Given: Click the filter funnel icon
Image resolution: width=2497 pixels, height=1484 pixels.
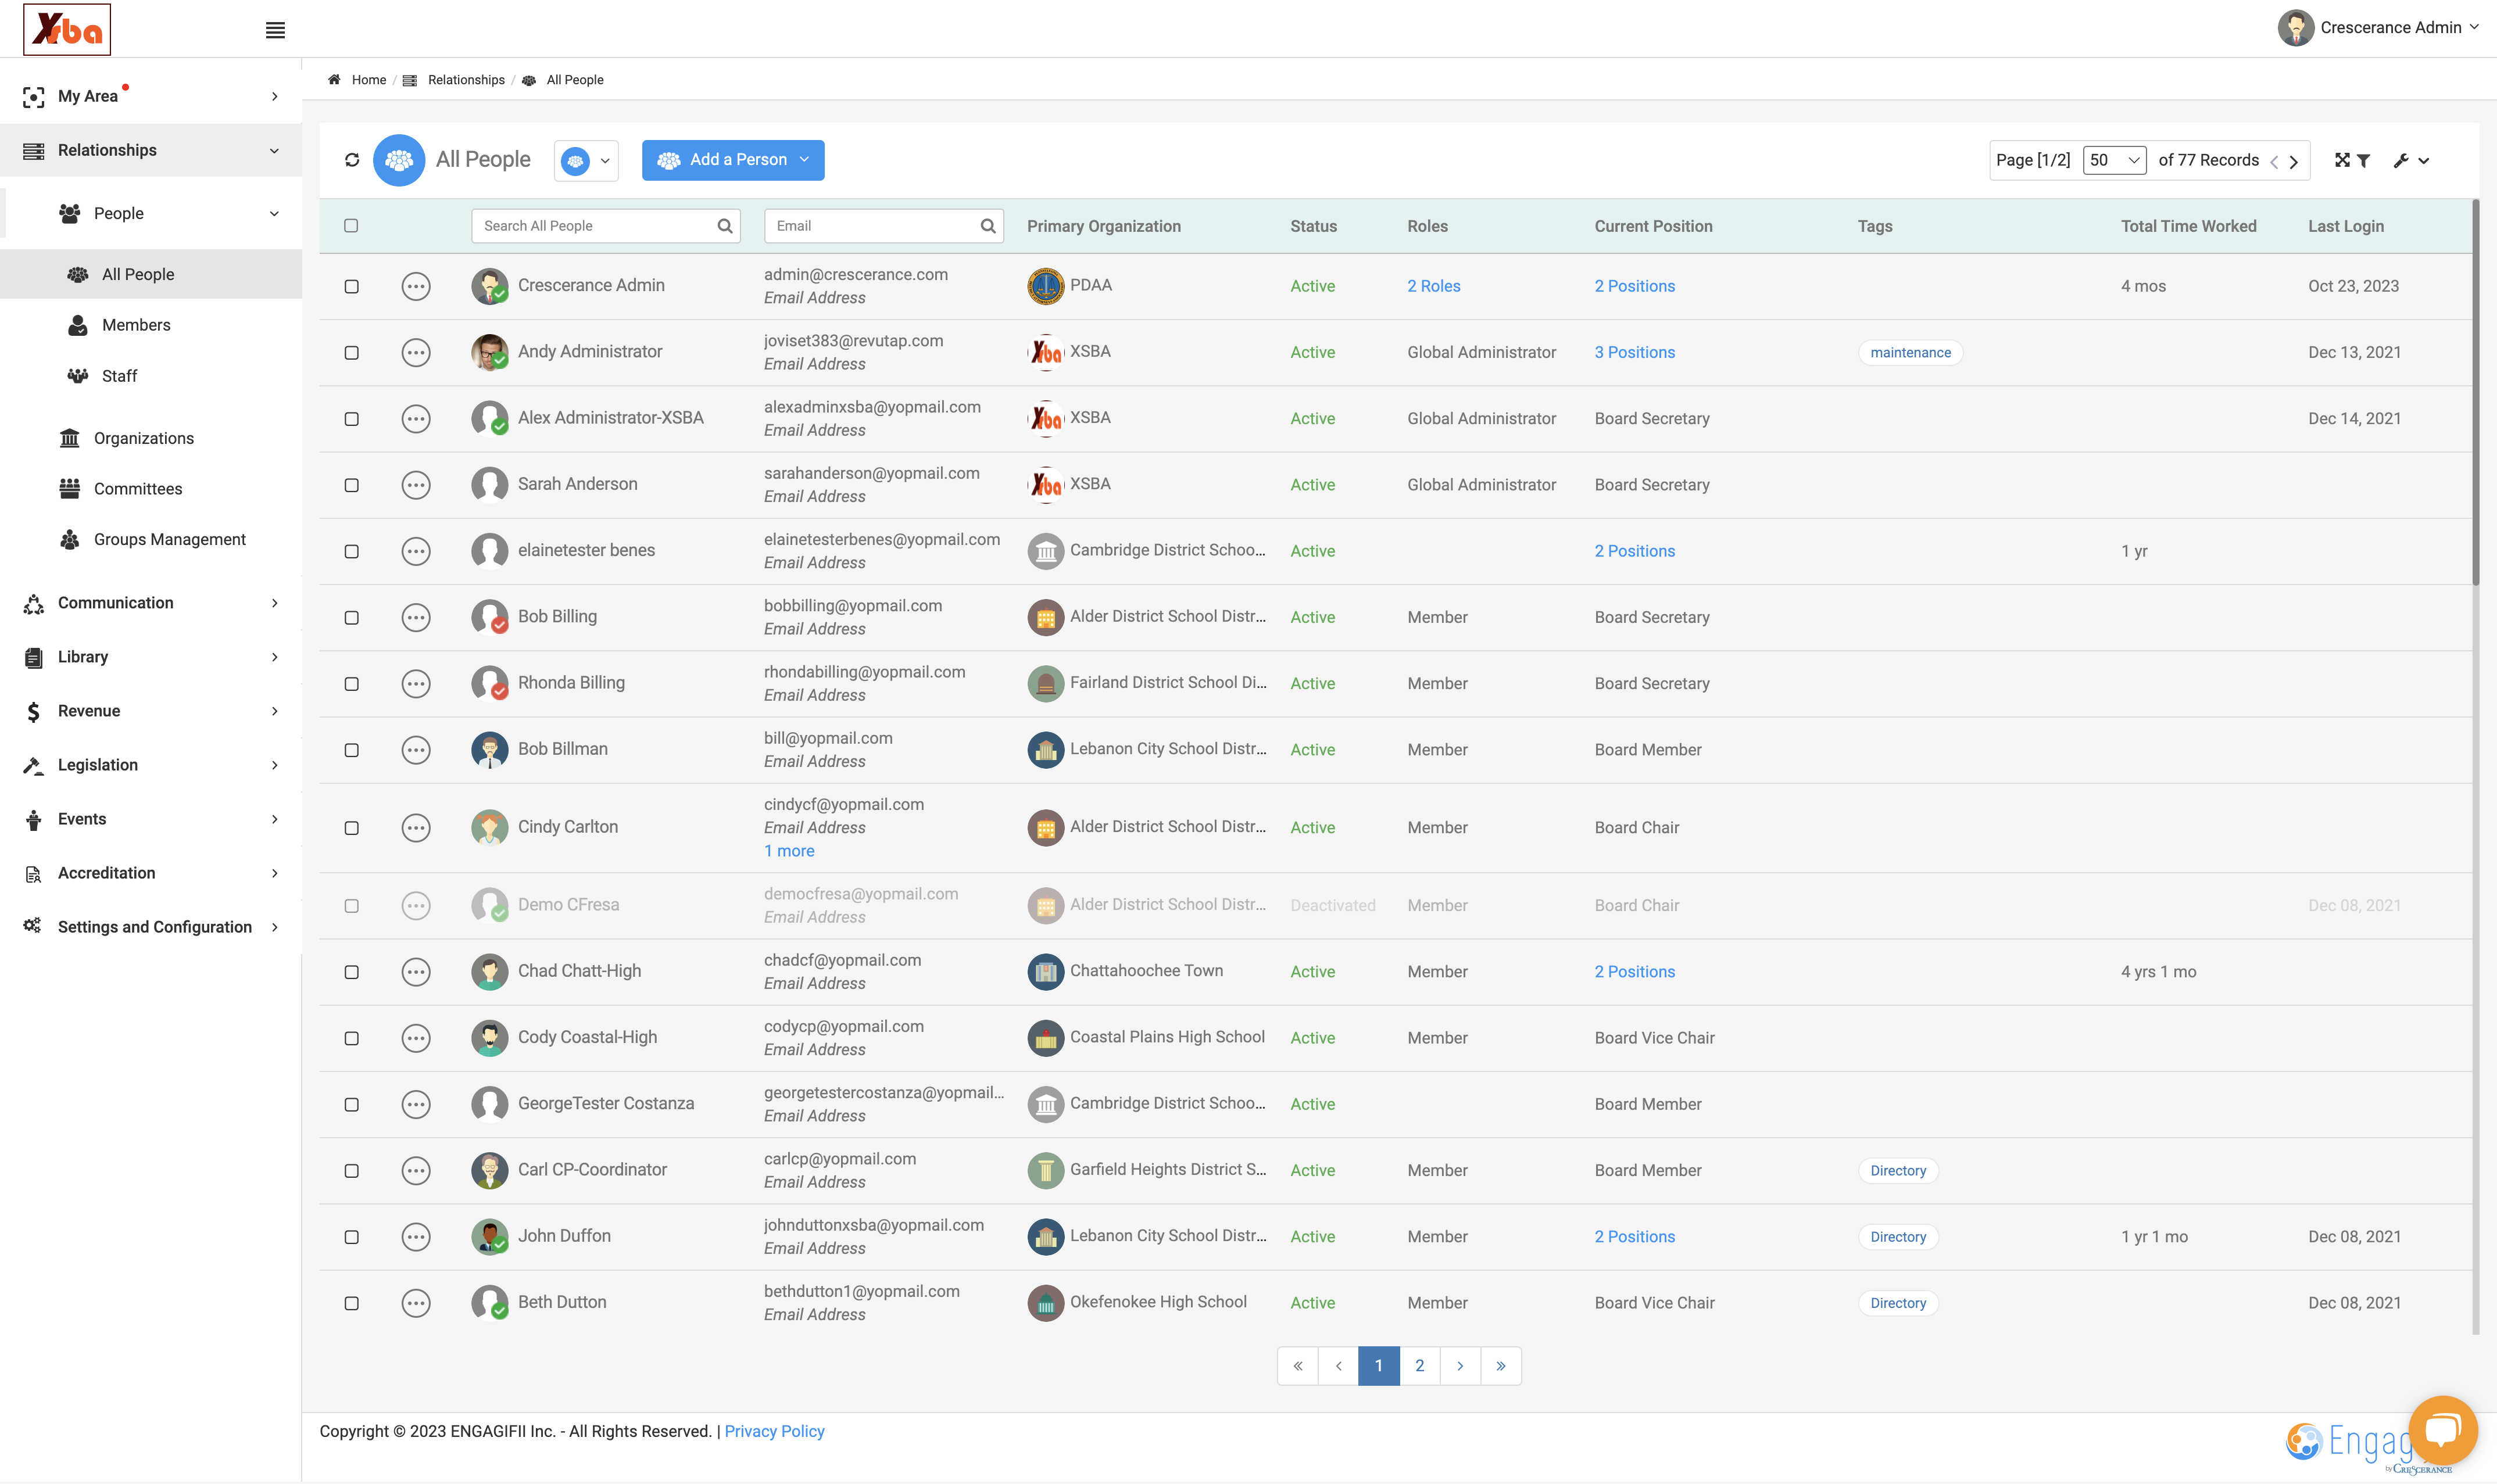Looking at the screenshot, I should [2364, 160].
